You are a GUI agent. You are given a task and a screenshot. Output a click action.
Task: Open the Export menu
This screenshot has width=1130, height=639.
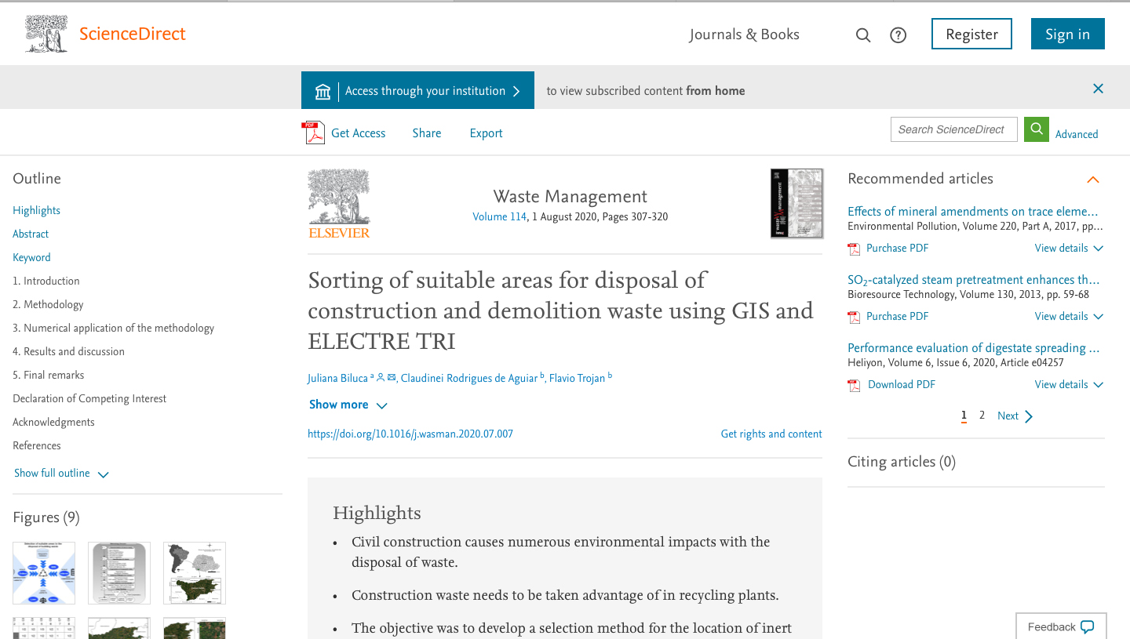pyautogui.click(x=486, y=133)
